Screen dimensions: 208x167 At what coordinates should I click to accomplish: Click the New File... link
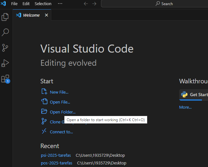coord(59,92)
